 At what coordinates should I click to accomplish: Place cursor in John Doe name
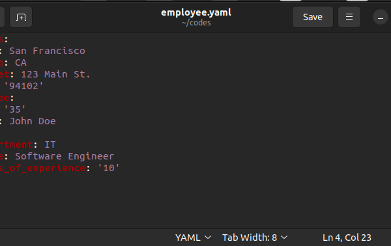pyautogui.click(x=33, y=121)
